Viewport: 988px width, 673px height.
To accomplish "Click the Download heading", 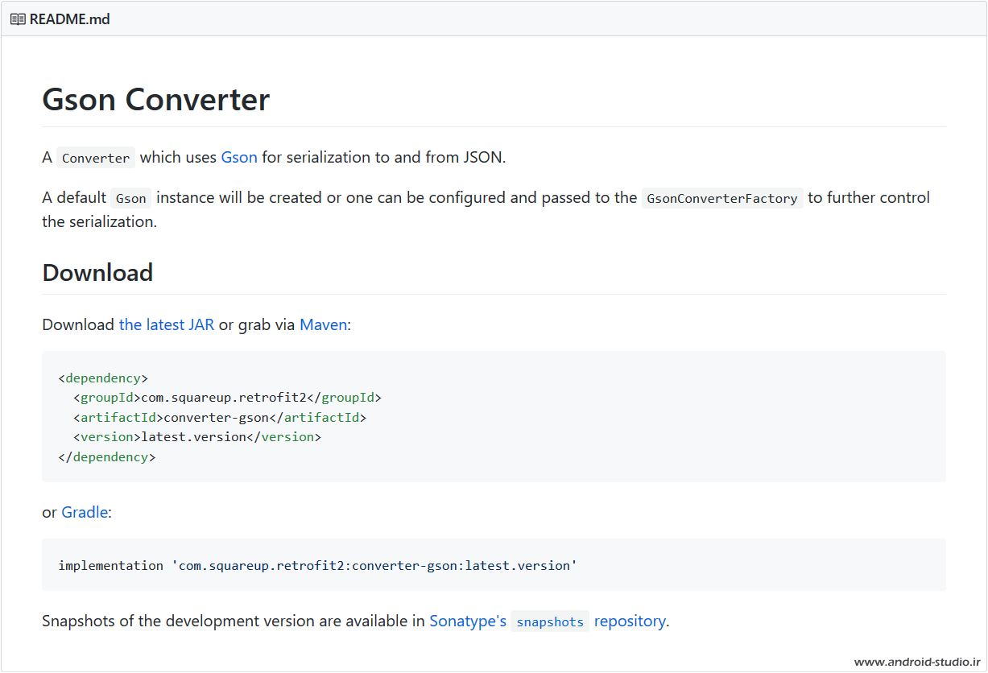I will point(97,272).
